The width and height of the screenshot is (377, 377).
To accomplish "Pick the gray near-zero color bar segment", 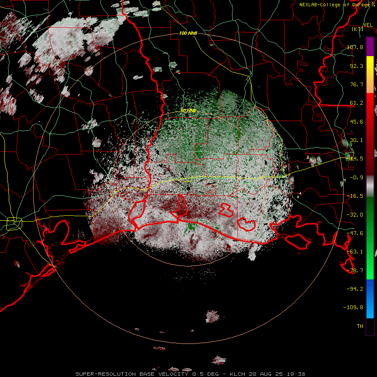I will pos(370,186).
